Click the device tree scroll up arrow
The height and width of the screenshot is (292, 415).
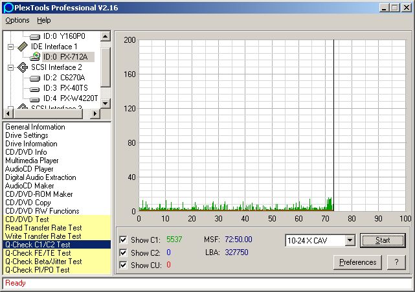(106, 36)
